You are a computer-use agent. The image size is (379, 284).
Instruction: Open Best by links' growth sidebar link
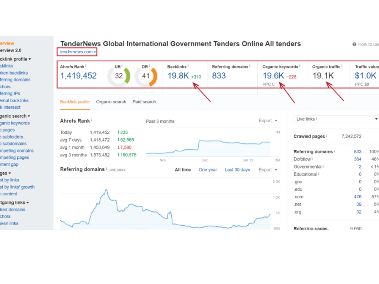pyautogui.click(x=17, y=187)
